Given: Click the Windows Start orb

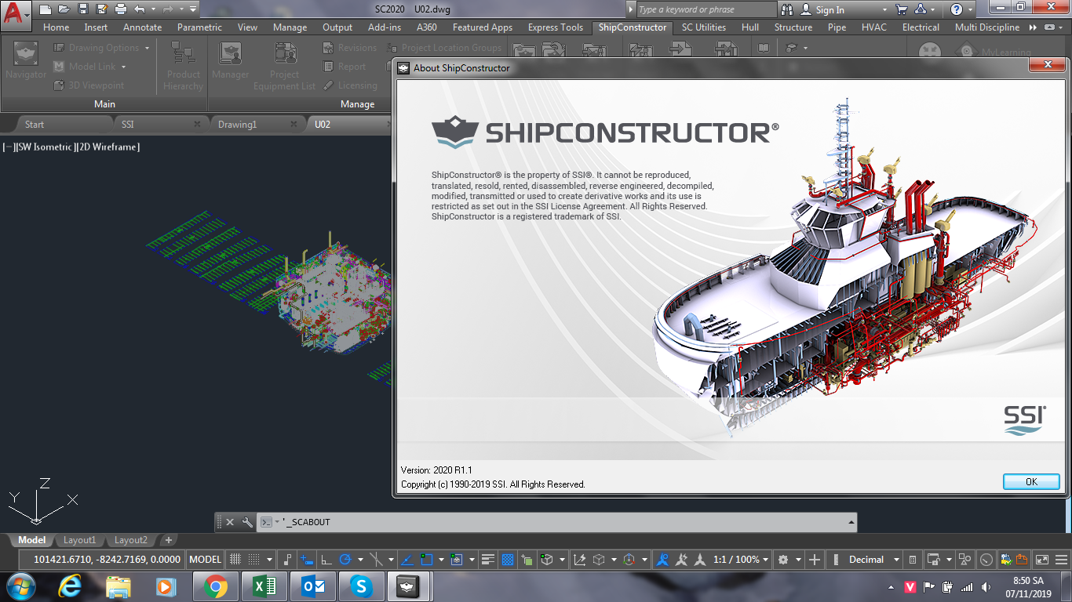Looking at the screenshot, I should 20,586.
